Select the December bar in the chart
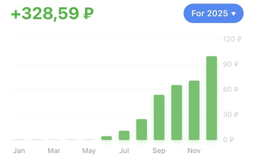254x161 pixels. [212, 98]
